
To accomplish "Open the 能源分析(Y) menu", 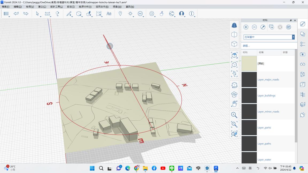I will pos(85,7).
